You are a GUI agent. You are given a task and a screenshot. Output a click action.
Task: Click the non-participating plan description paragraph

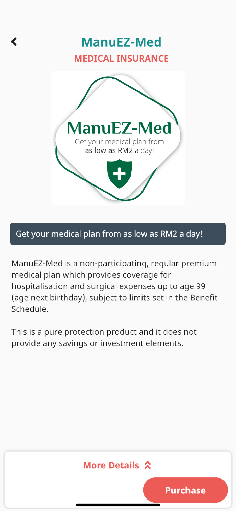click(x=114, y=286)
